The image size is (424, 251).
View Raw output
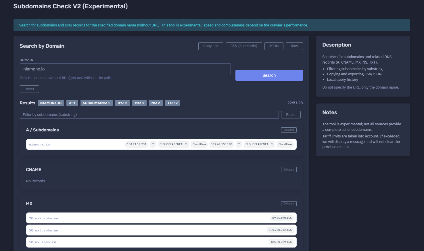point(294,46)
